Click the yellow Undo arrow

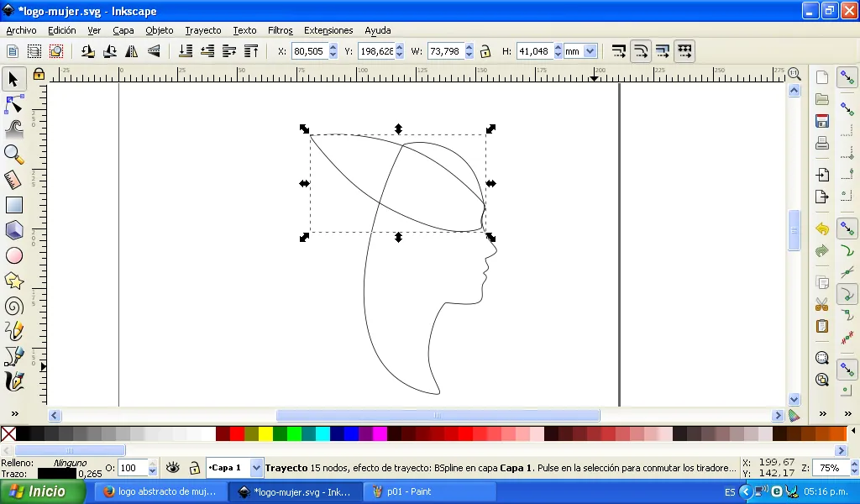click(821, 228)
